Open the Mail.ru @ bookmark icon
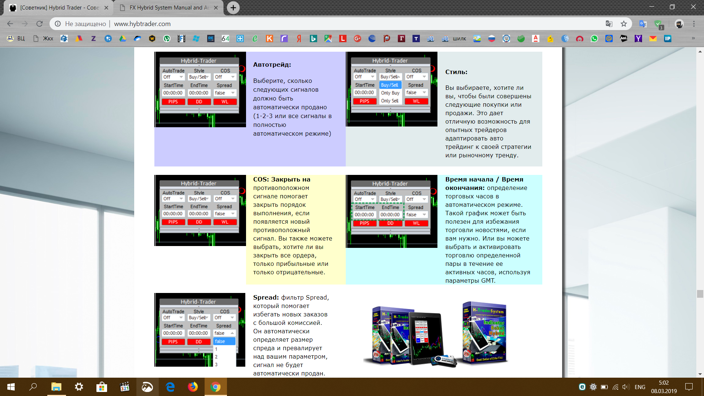 pyautogui.click(x=609, y=38)
